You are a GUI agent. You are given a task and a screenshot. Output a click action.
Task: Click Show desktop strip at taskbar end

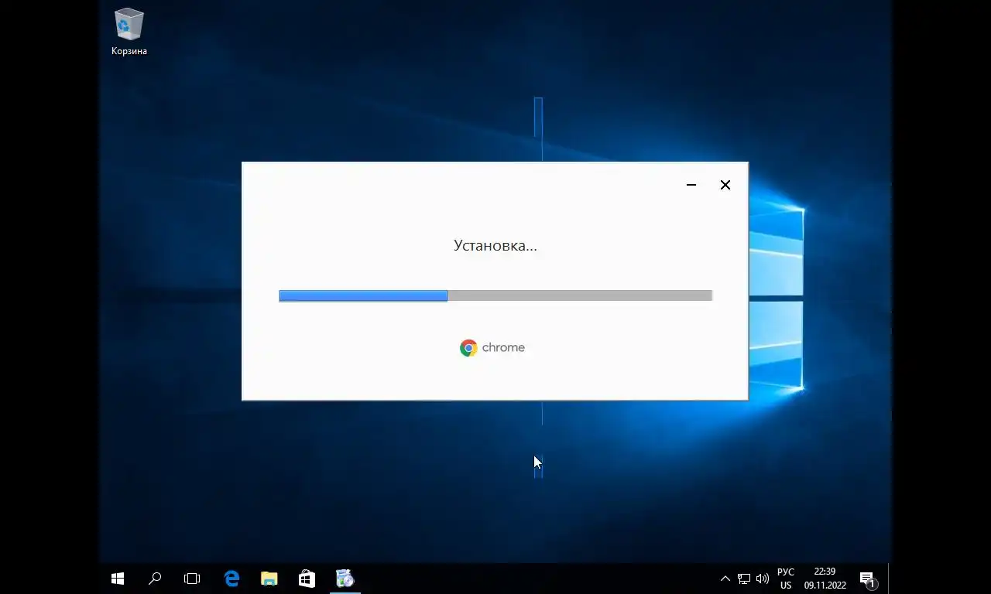tap(890, 579)
